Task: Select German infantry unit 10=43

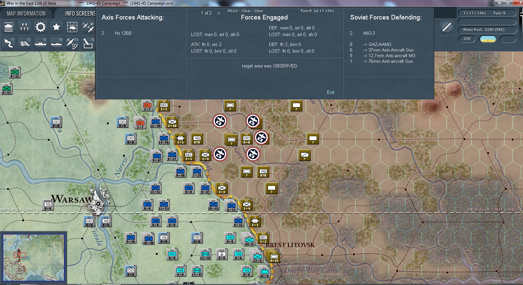Action: [213, 205]
